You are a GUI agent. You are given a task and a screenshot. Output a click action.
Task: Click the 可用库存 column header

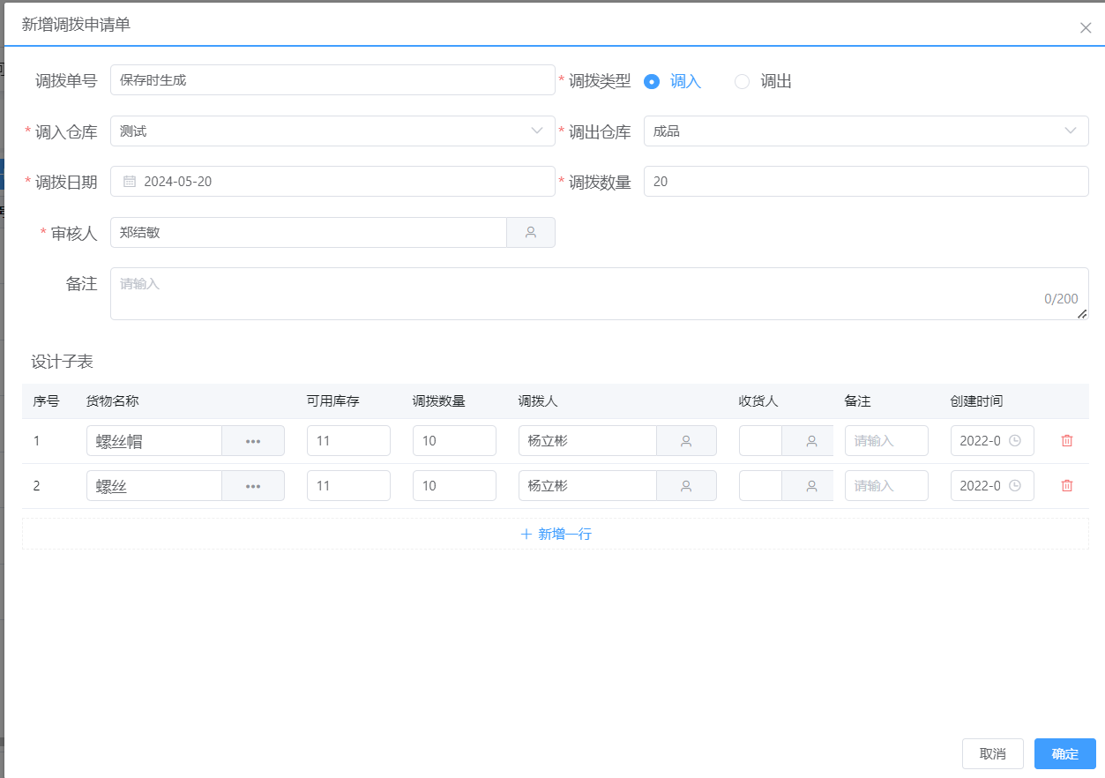pos(333,401)
